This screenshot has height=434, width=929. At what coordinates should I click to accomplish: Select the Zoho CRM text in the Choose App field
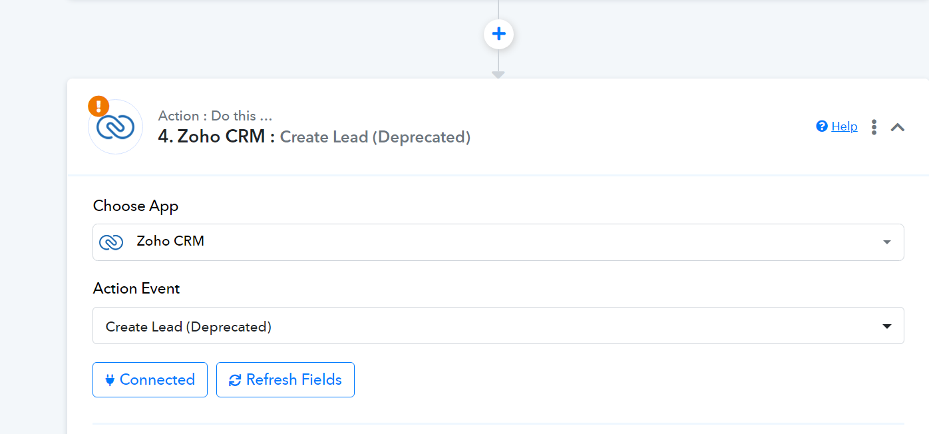click(170, 241)
